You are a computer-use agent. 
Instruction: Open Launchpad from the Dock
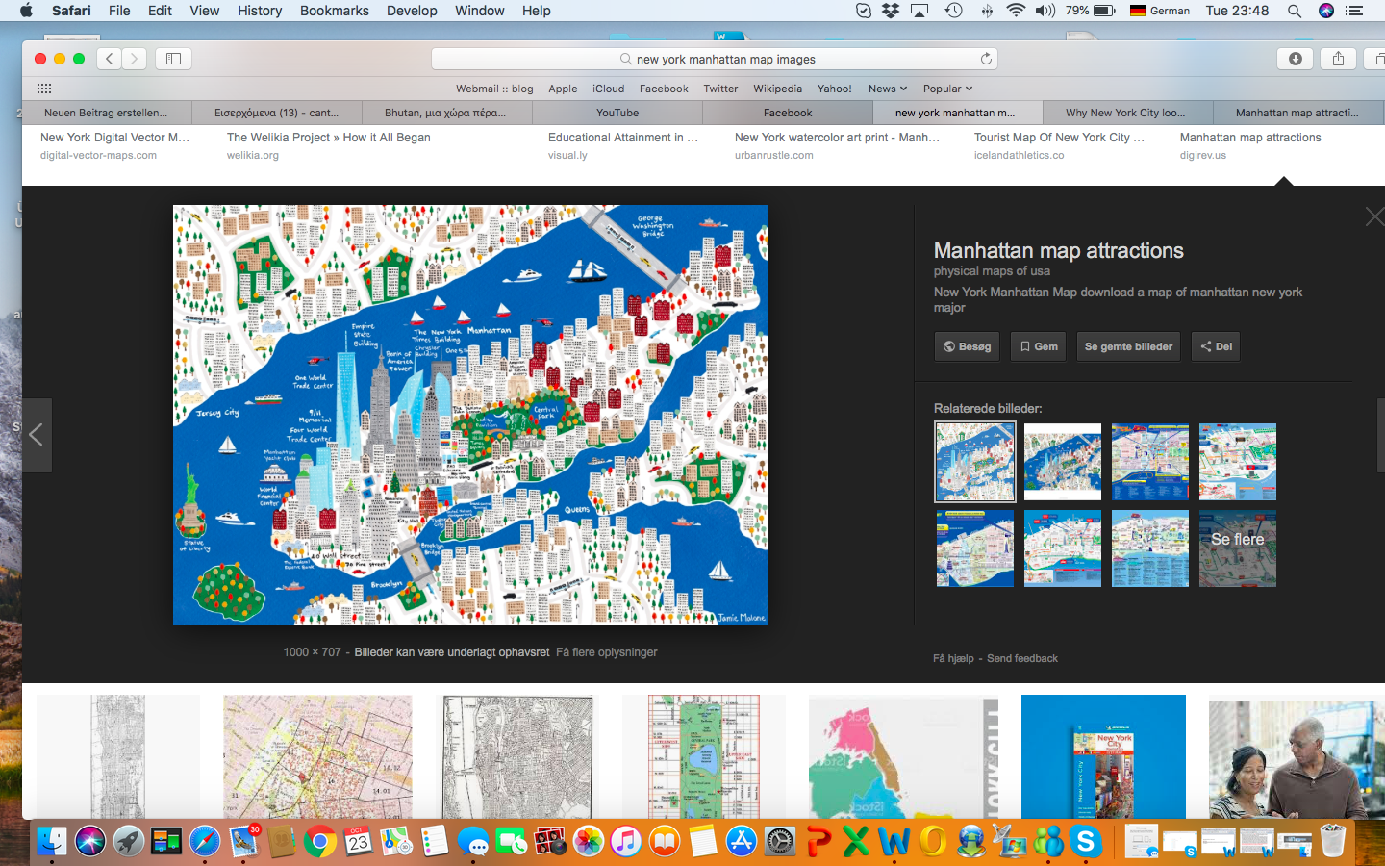(128, 842)
